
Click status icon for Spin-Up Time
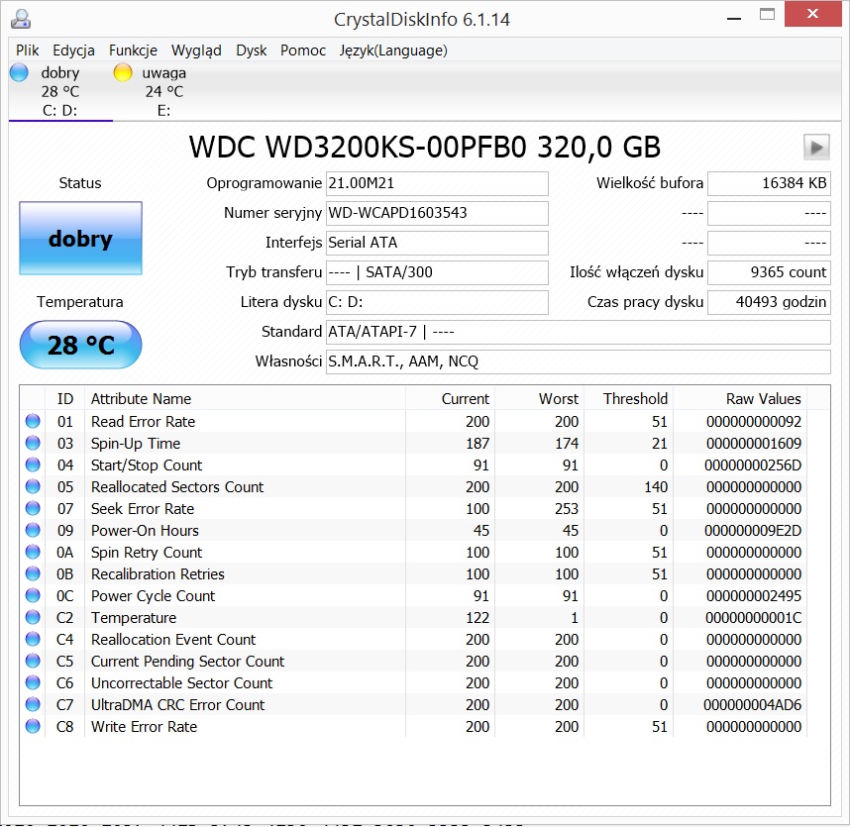(x=33, y=443)
